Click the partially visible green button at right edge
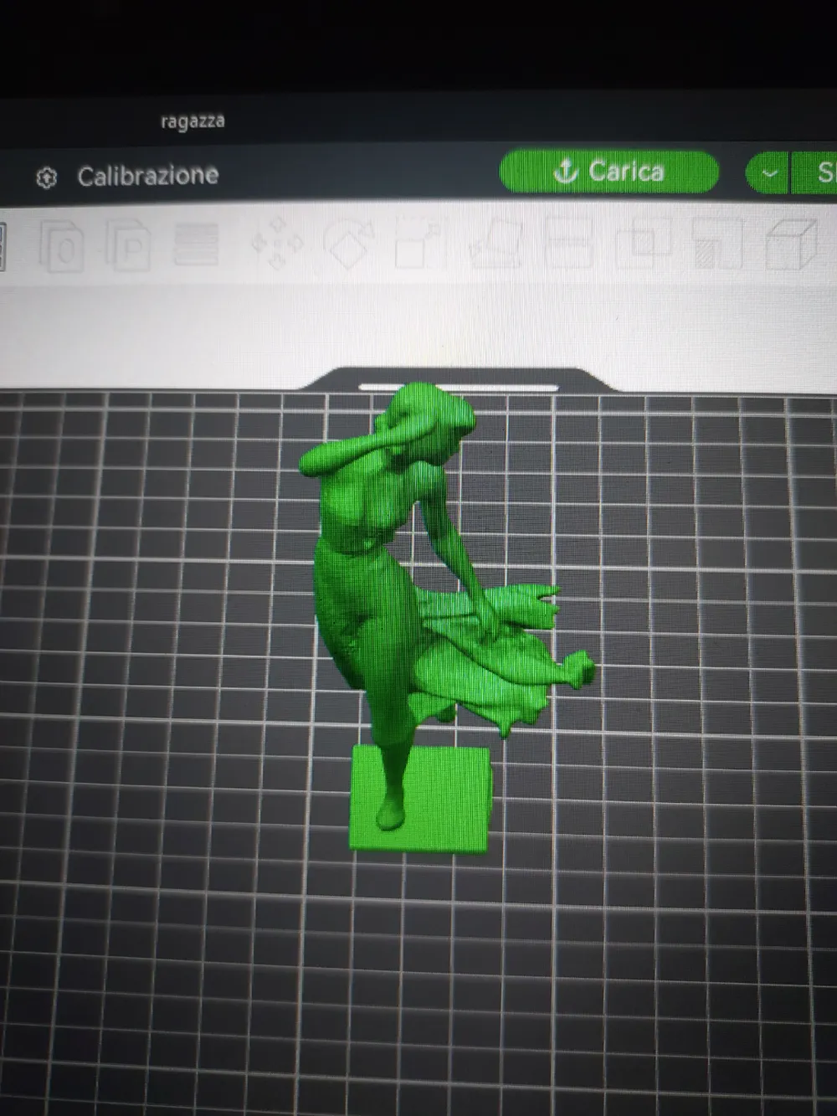The width and height of the screenshot is (837, 1116). pyautogui.click(x=822, y=173)
